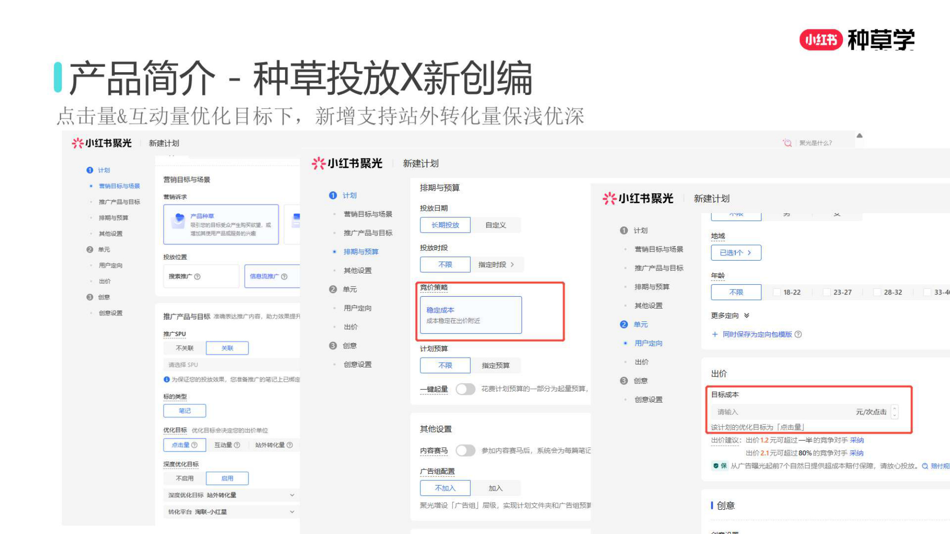
Task: Select the 产品种草 marketing goal card icon
Action: (x=179, y=220)
